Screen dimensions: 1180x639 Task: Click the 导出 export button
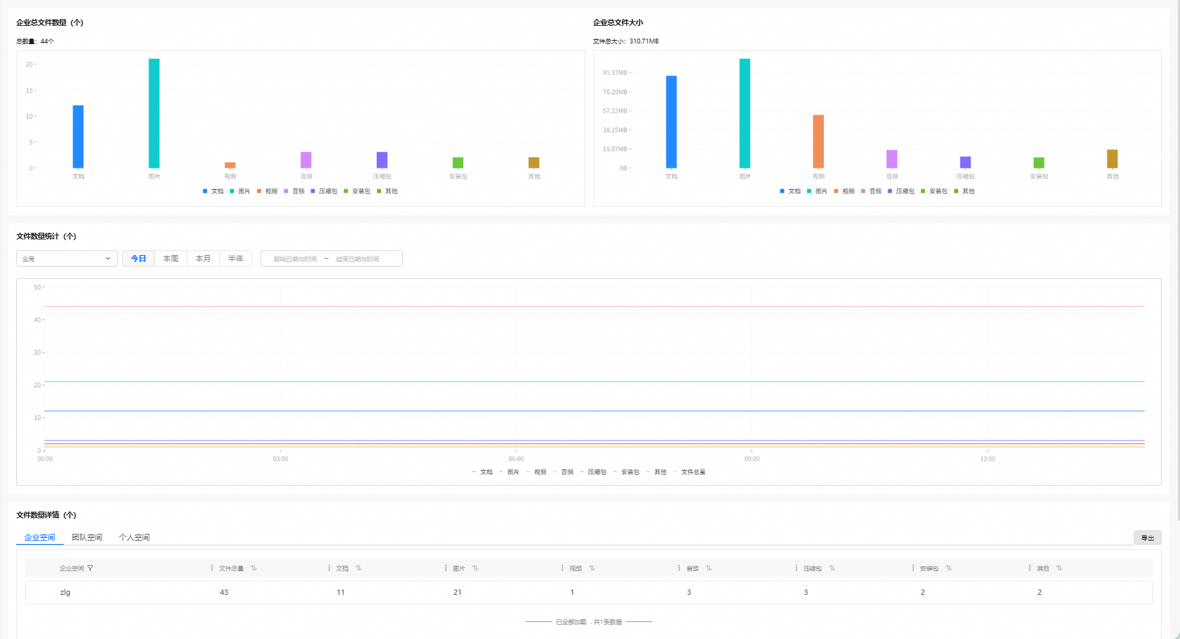click(x=1147, y=537)
